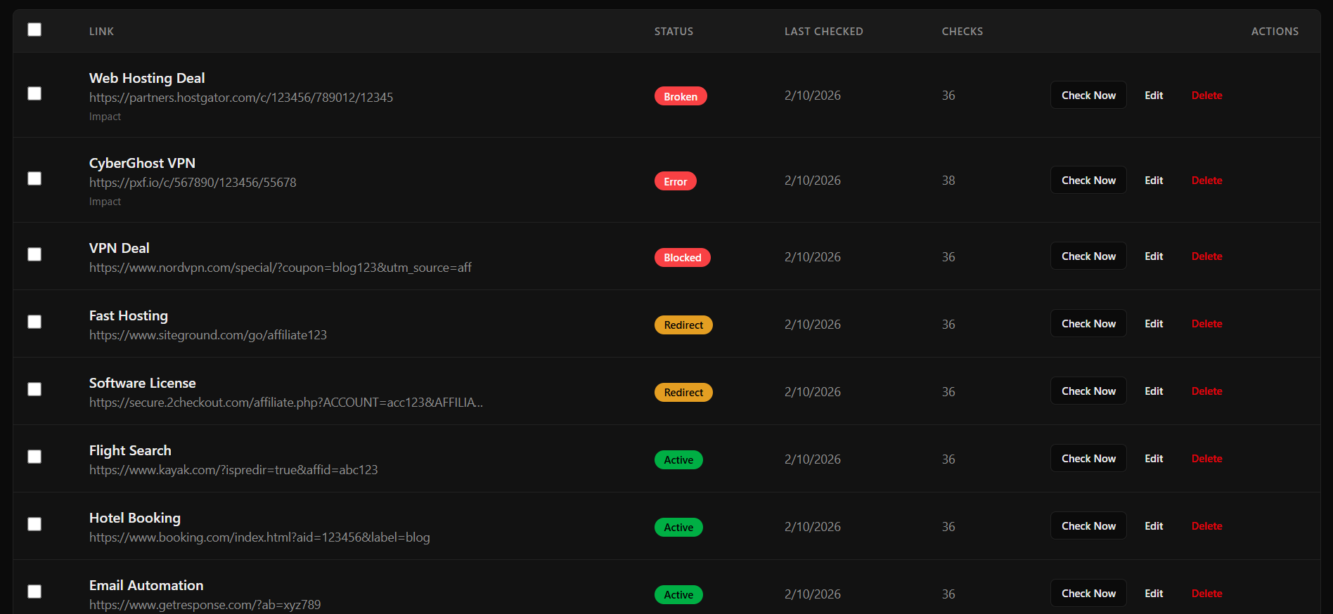The height and width of the screenshot is (614, 1333).
Task: Delete the VPN Deal link
Action: click(1206, 256)
